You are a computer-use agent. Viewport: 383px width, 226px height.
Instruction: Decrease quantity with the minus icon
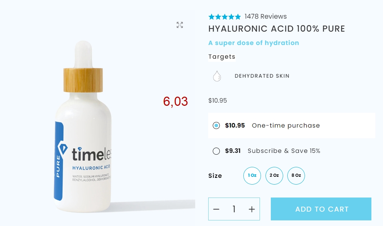click(x=216, y=209)
